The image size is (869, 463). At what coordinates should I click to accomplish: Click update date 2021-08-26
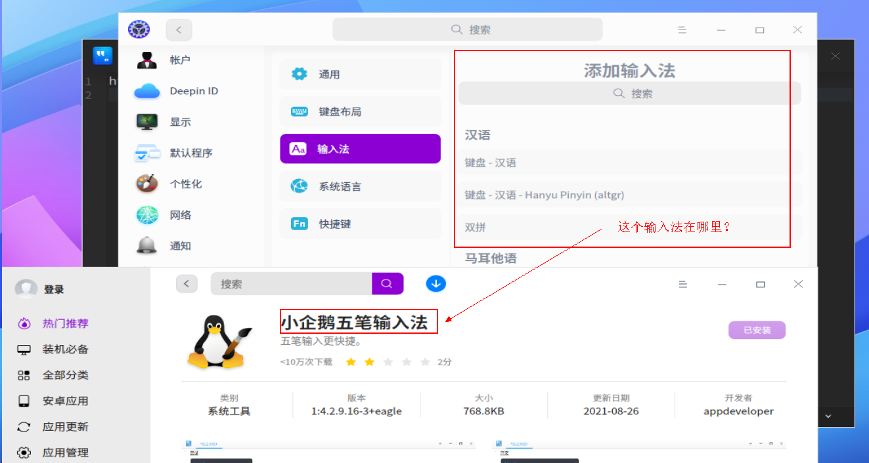coord(611,411)
